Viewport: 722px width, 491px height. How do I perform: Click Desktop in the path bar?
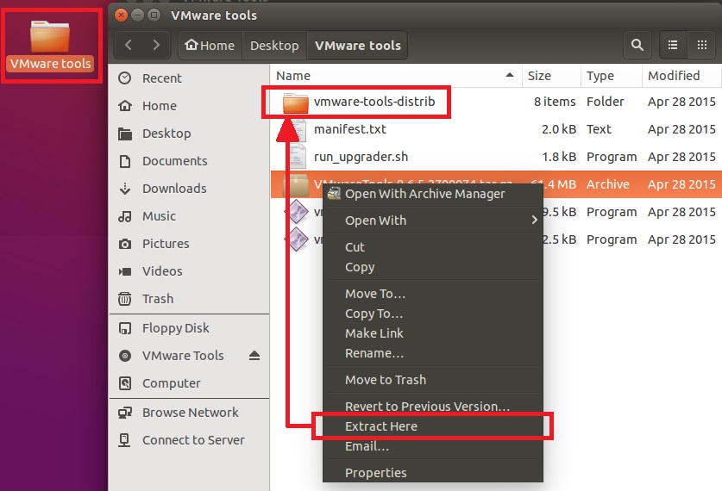[274, 45]
